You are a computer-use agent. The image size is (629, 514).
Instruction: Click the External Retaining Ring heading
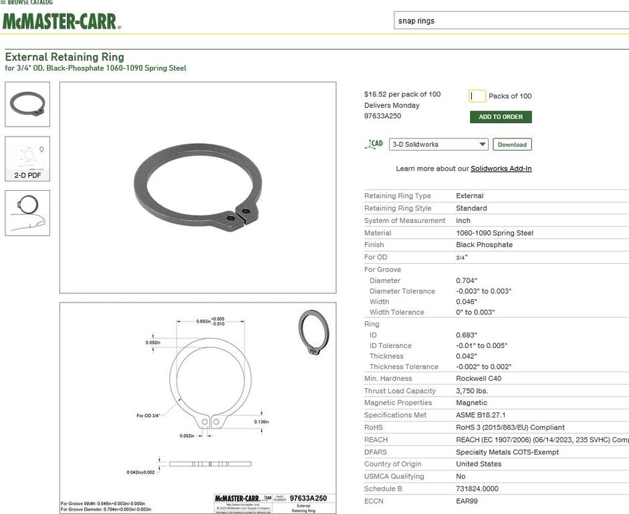[x=65, y=57]
